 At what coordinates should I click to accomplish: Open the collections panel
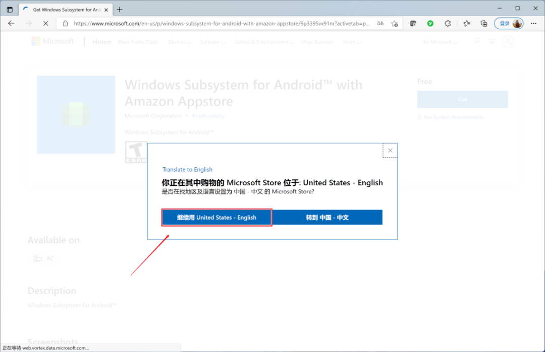coord(484,23)
